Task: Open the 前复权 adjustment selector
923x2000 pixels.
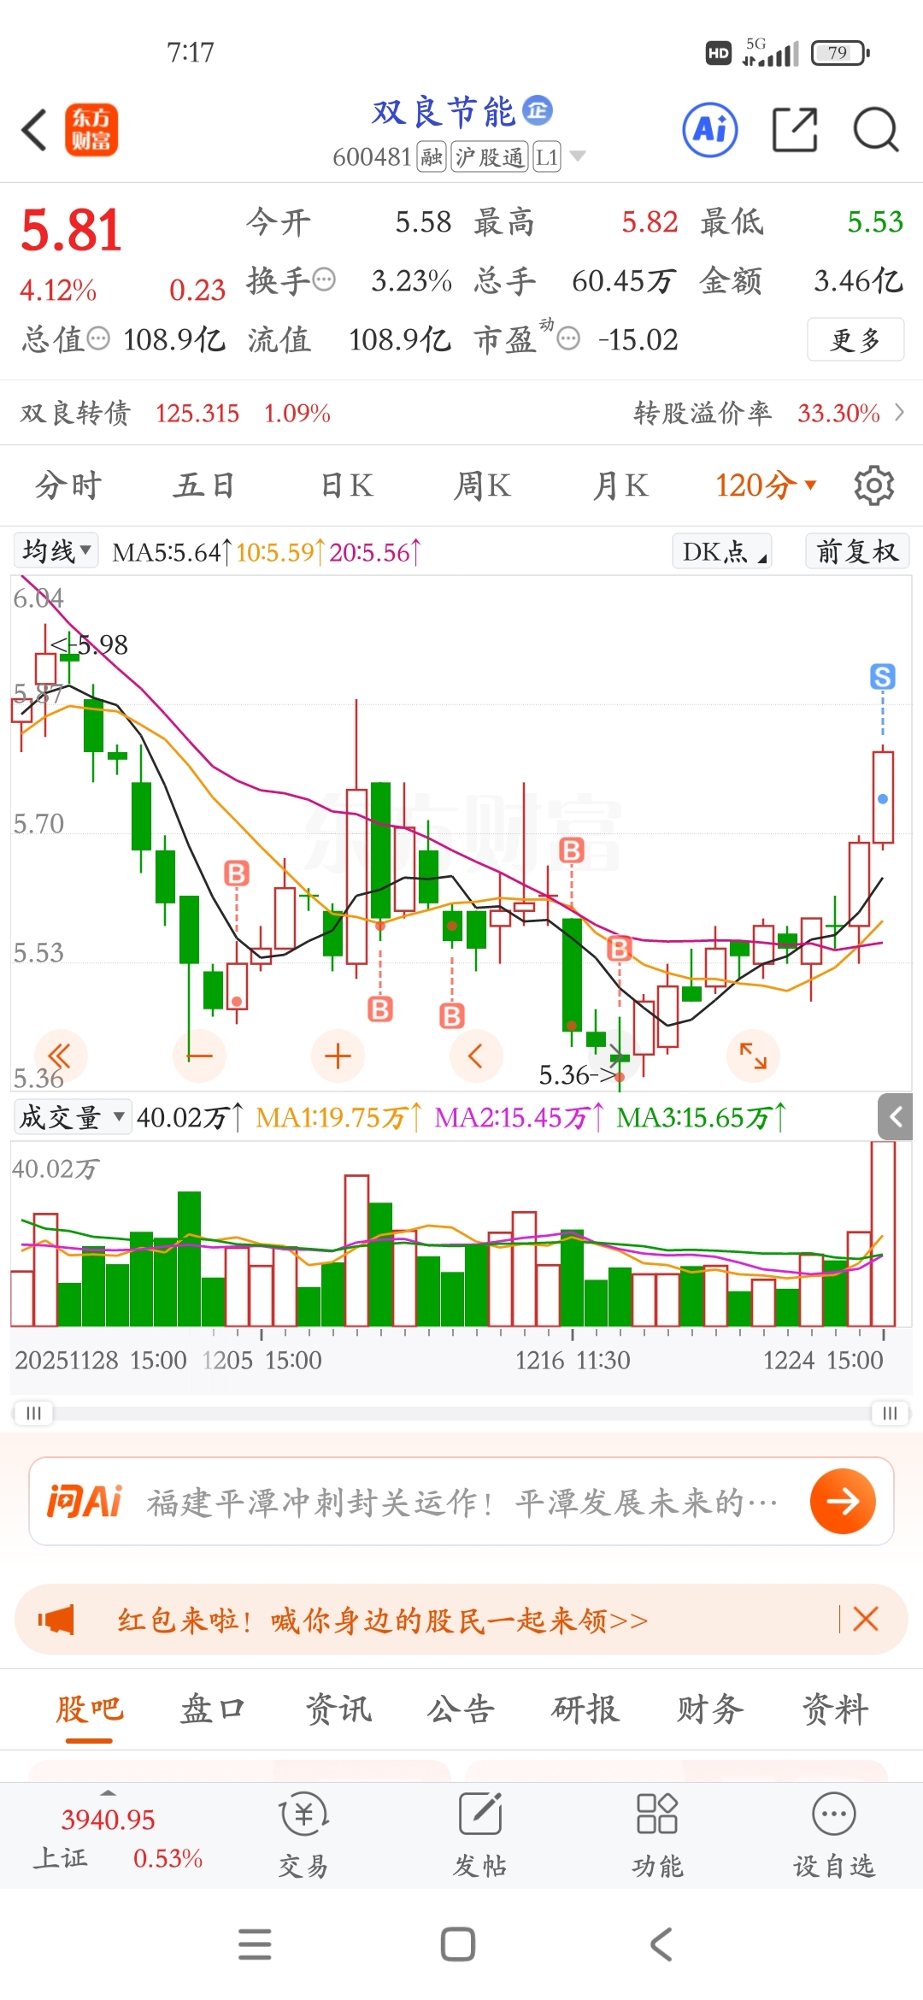Action: coord(857,551)
